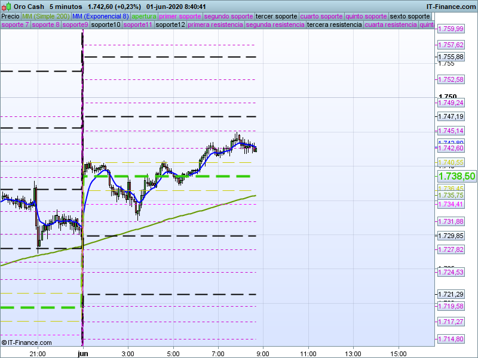Click the soporte12 label
Viewport: 478px width, 358px height.
tap(170, 24)
